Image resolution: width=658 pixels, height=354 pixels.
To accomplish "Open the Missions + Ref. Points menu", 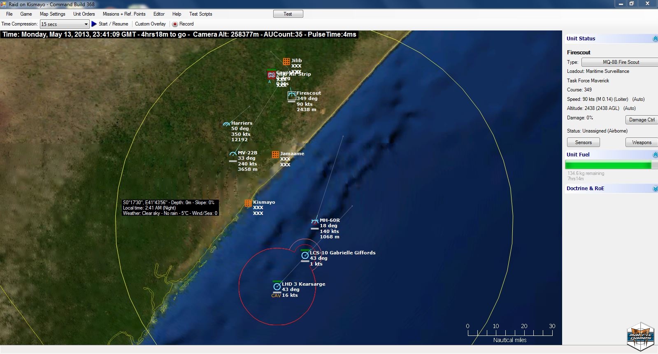I will tap(124, 14).
